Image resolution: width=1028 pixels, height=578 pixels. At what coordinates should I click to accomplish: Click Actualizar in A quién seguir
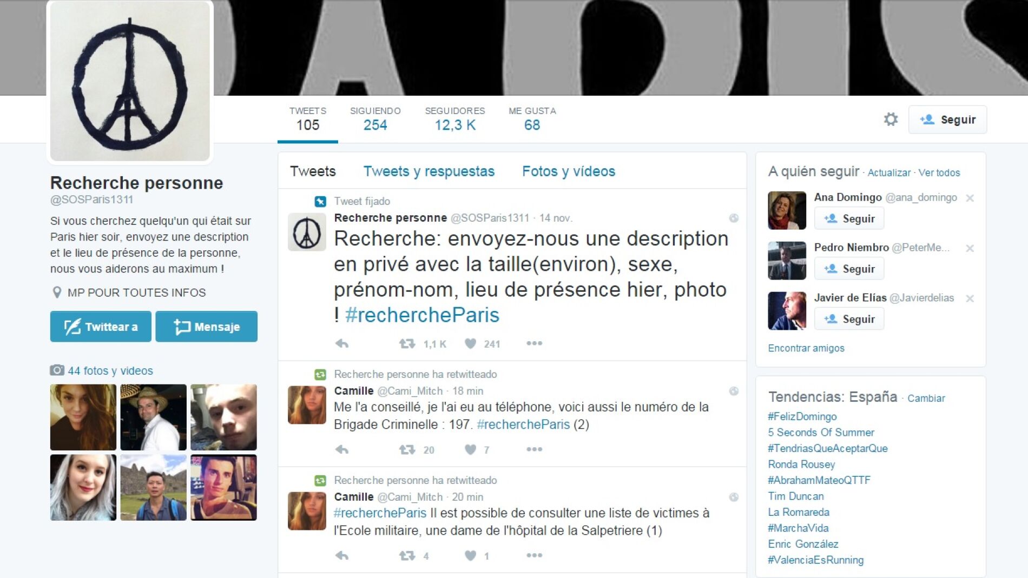coord(889,172)
